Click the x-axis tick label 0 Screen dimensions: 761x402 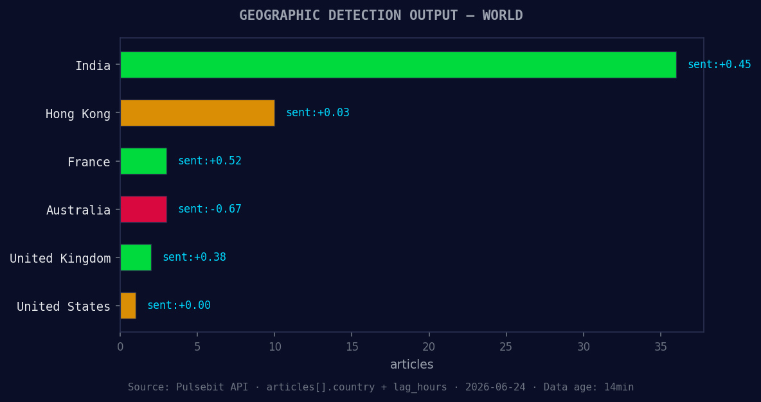coord(120,347)
